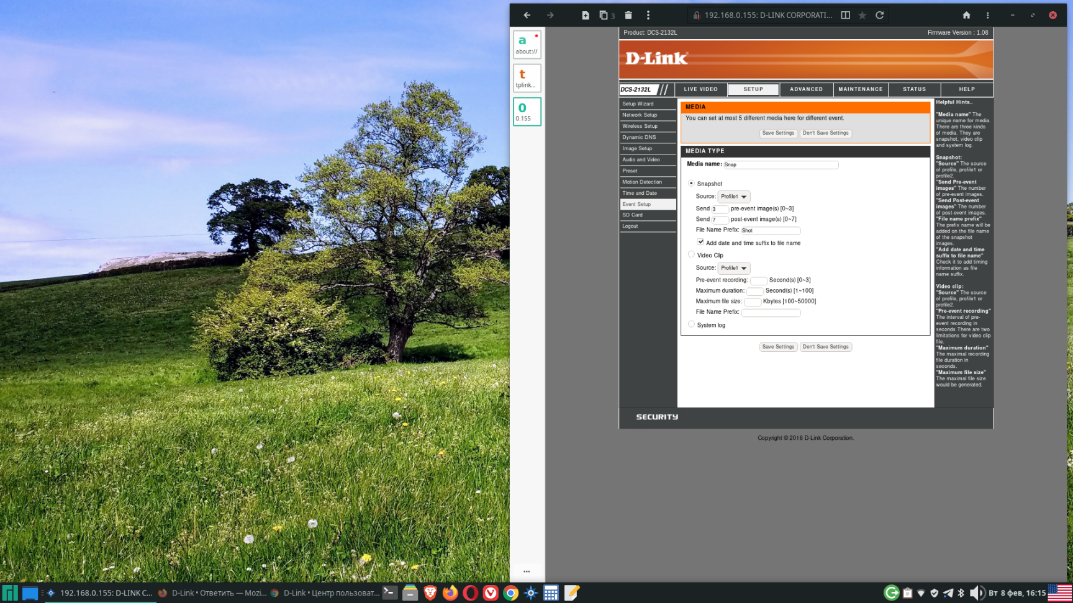Switch to the ADVANCED tab
The image size is (1073, 603).
coord(806,89)
